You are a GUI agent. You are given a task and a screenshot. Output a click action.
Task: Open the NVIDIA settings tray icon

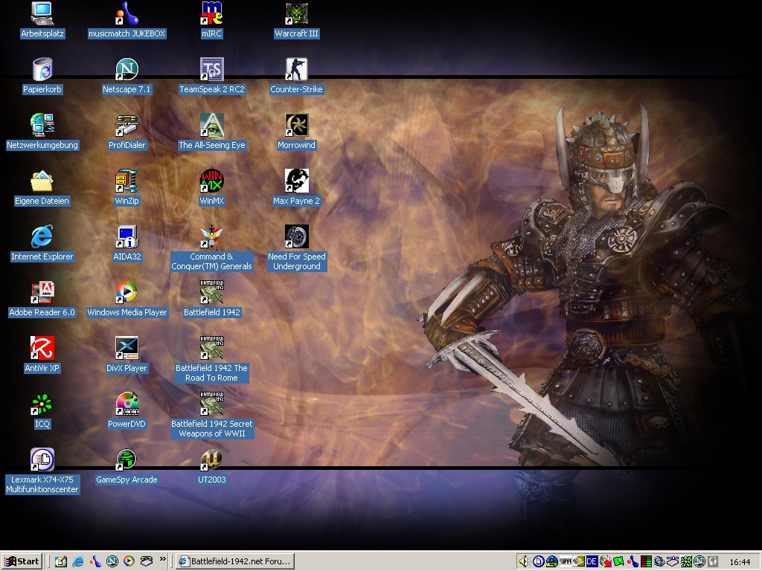click(578, 562)
